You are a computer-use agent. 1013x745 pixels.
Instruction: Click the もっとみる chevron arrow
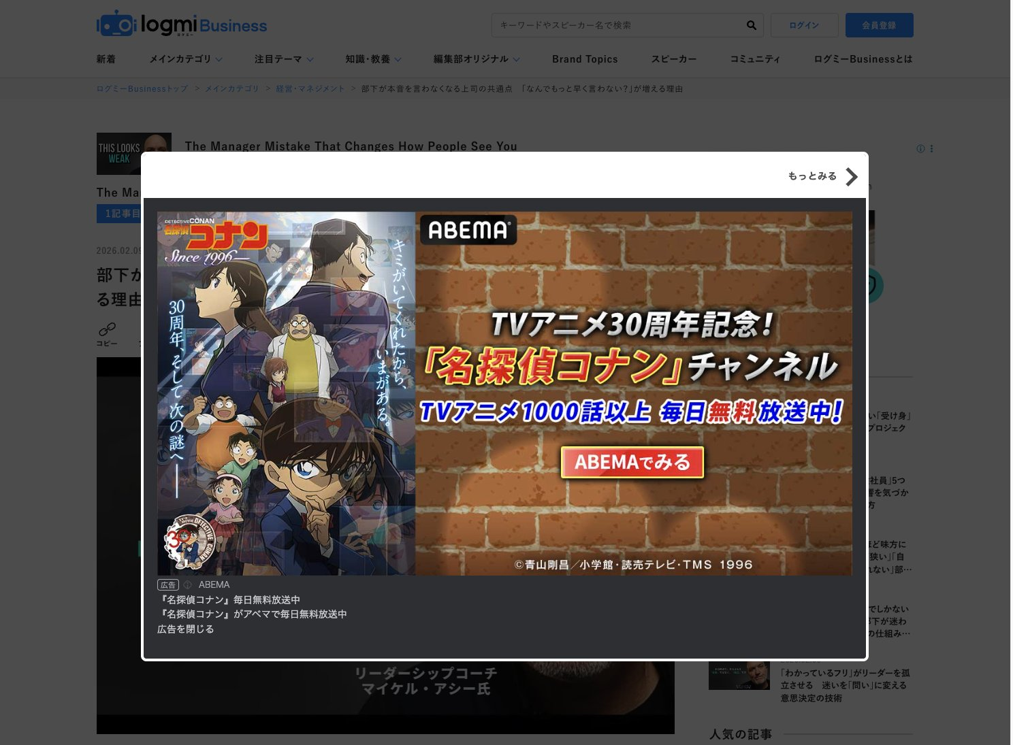(x=851, y=177)
